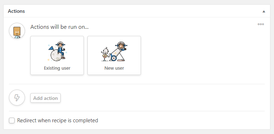Click the astronaut on moon illustration
Screen dimensions: 274x134
point(57,51)
